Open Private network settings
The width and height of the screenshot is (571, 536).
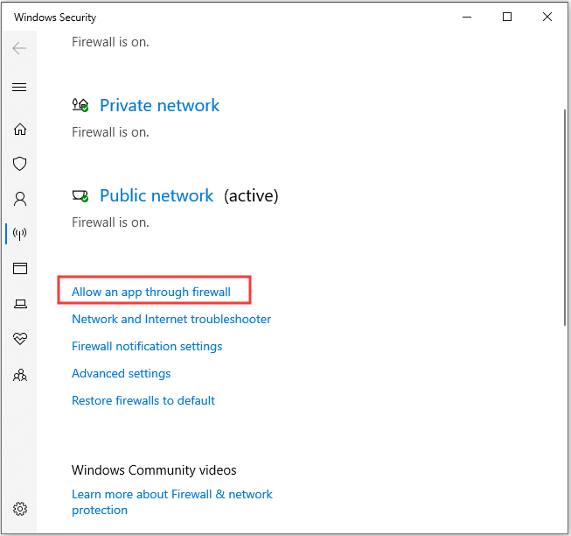[x=159, y=105]
